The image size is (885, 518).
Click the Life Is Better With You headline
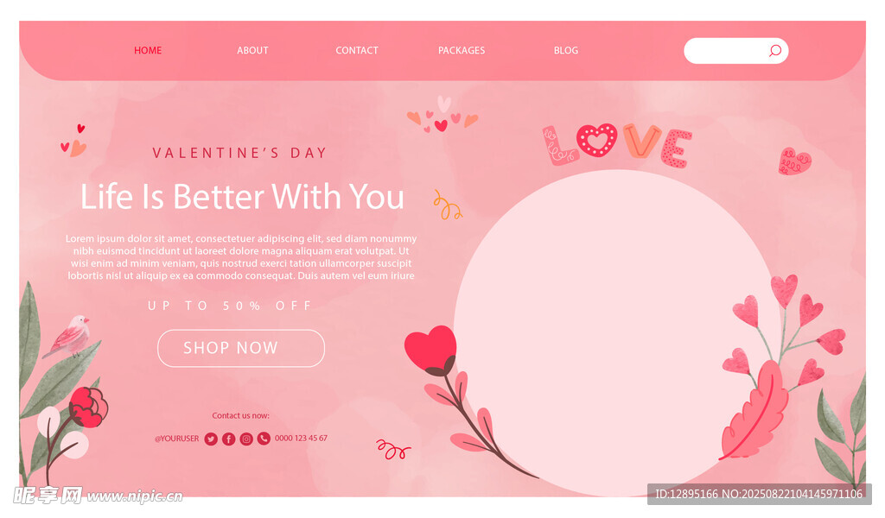[x=242, y=197]
